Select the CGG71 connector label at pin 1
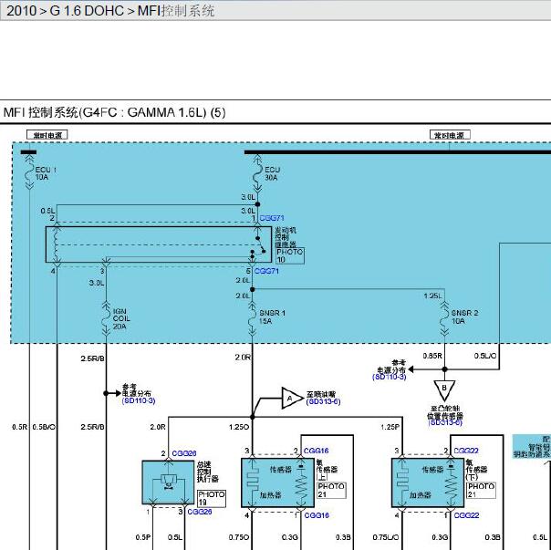The width and height of the screenshot is (551, 550). (x=272, y=218)
